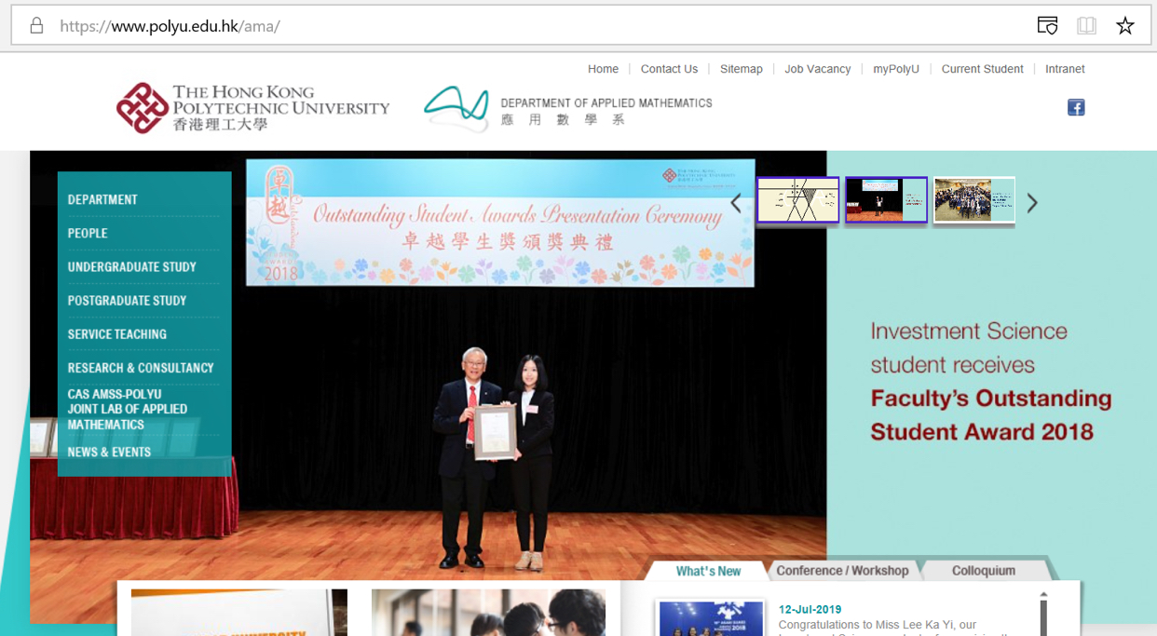Click the Facebook icon in header
Image resolution: width=1157 pixels, height=636 pixels.
pyautogui.click(x=1076, y=108)
